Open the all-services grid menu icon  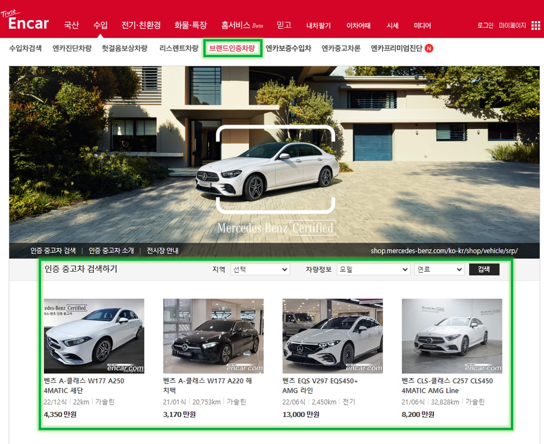(535, 26)
